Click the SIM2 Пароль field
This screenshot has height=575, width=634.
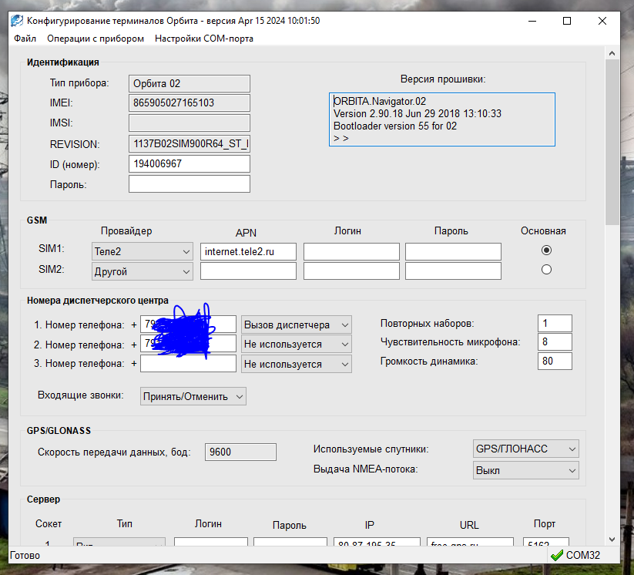coord(453,271)
